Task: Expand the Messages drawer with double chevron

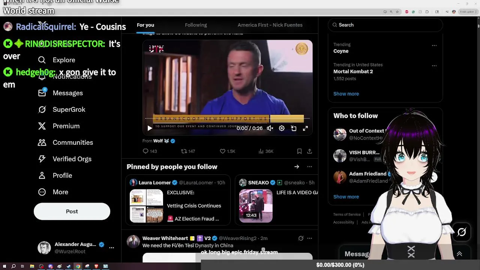Action: 459,254
